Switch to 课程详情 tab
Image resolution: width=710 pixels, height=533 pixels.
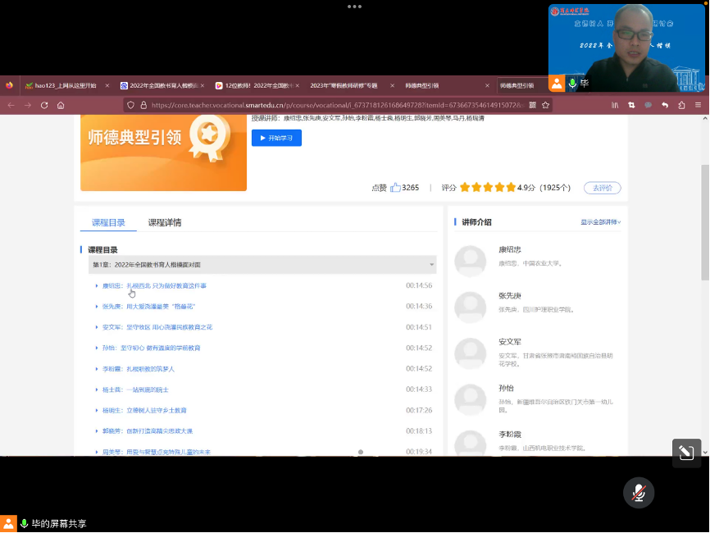tap(165, 222)
